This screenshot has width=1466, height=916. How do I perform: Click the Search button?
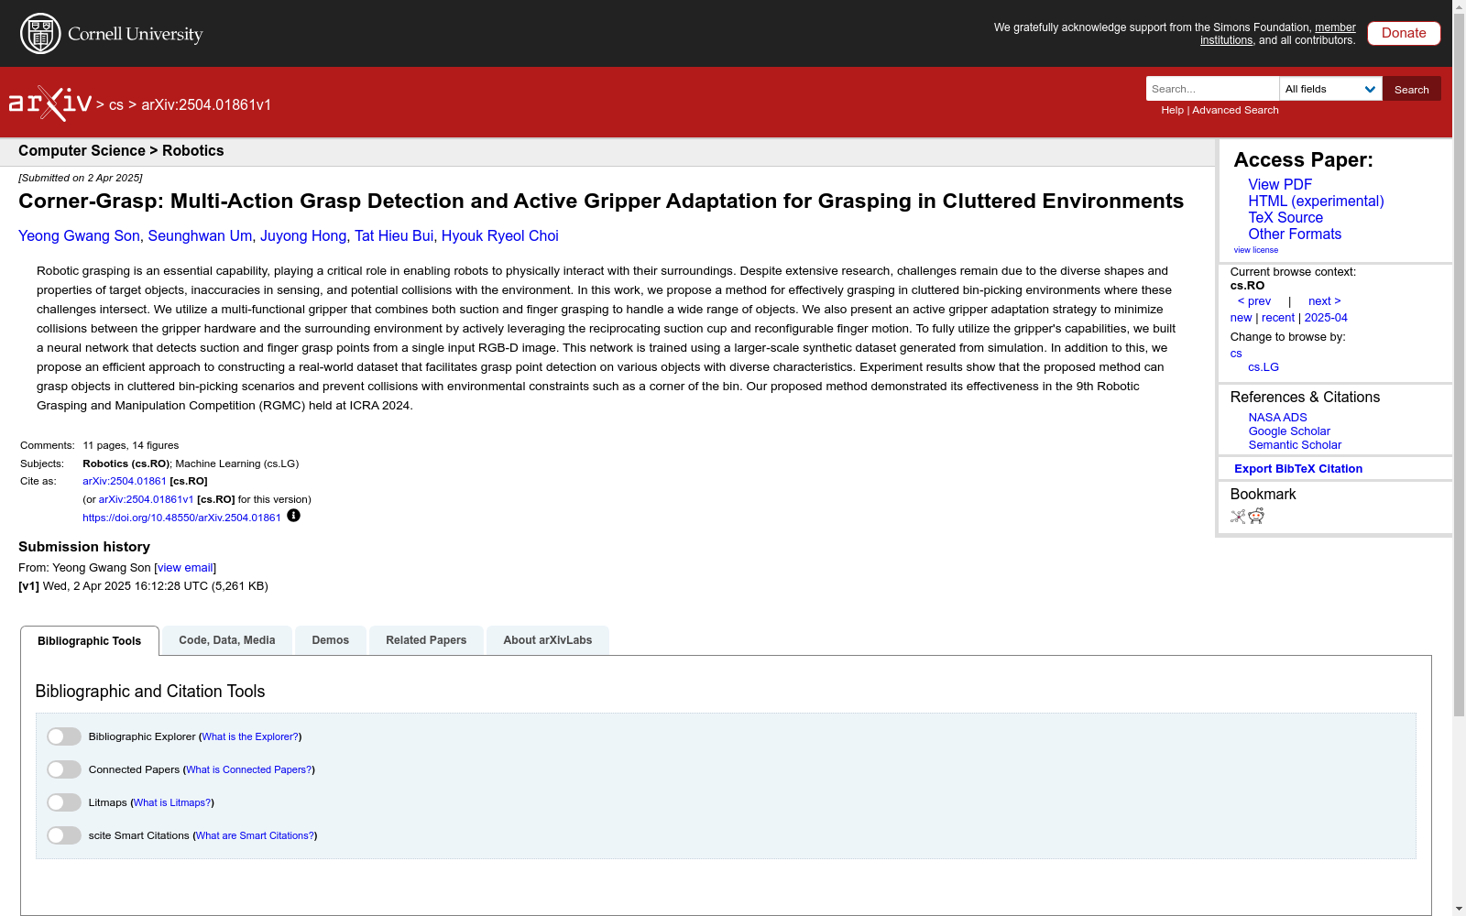pyautogui.click(x=1412, y=89)
